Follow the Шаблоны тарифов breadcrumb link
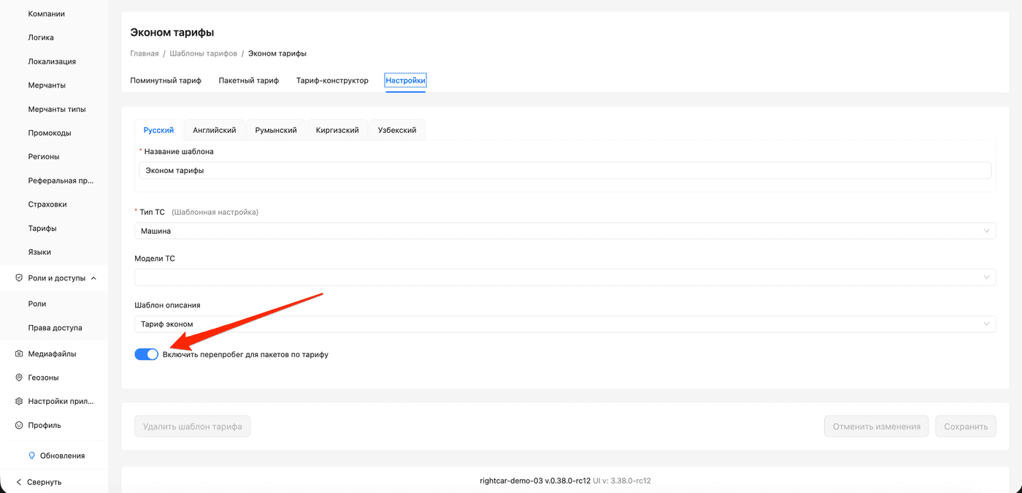The height and width of the screenshot is (493, 1022). tap(203, 53)
